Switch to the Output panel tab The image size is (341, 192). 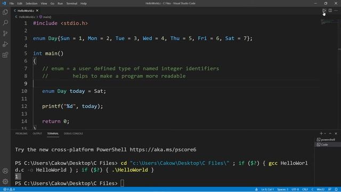[37, 133]
